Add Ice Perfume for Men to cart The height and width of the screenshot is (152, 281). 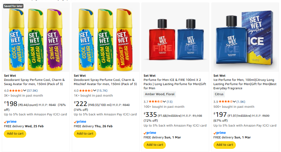pyautogui.click(x=225, y=145)
